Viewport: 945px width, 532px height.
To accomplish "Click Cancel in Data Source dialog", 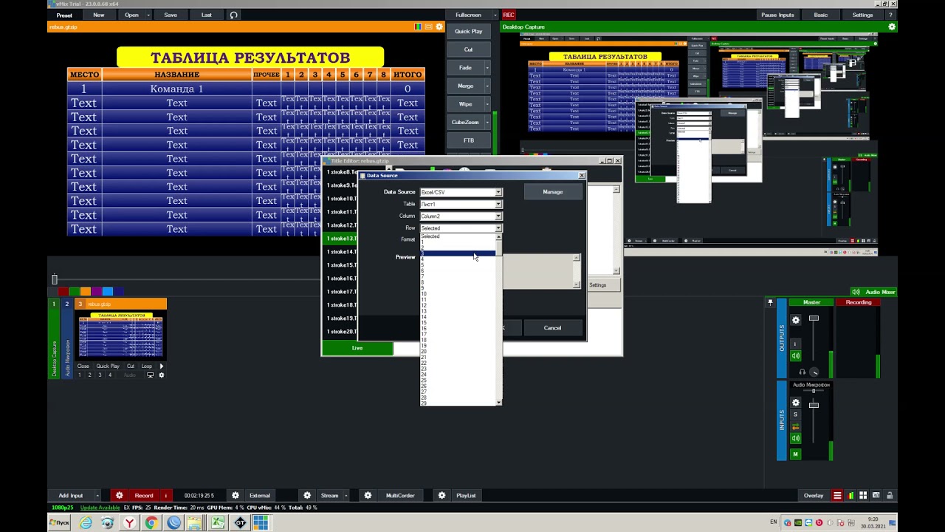I will click(553, 328).
